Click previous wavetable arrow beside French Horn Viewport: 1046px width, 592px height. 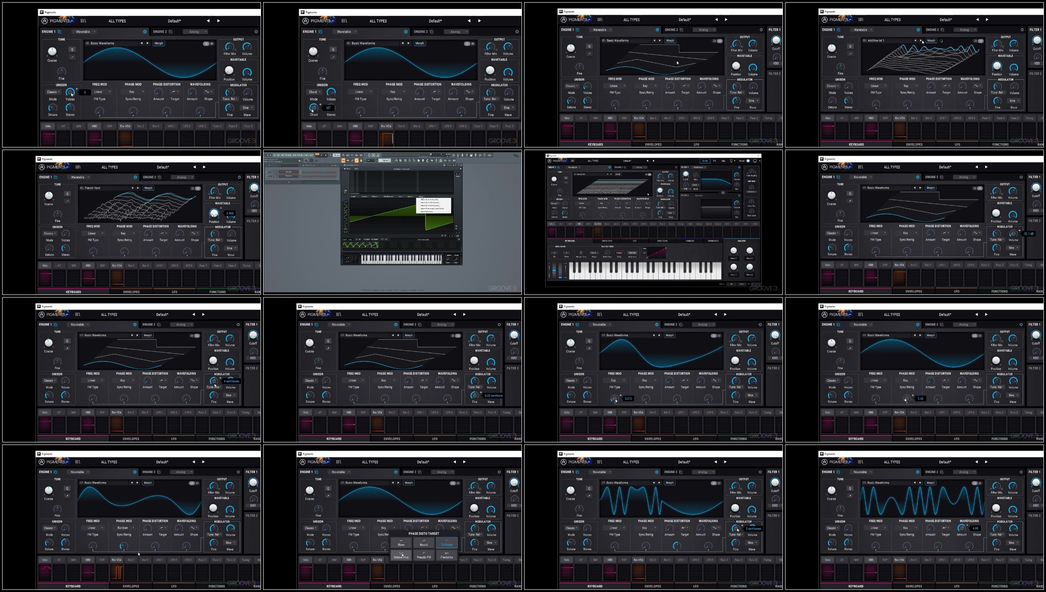132,188
